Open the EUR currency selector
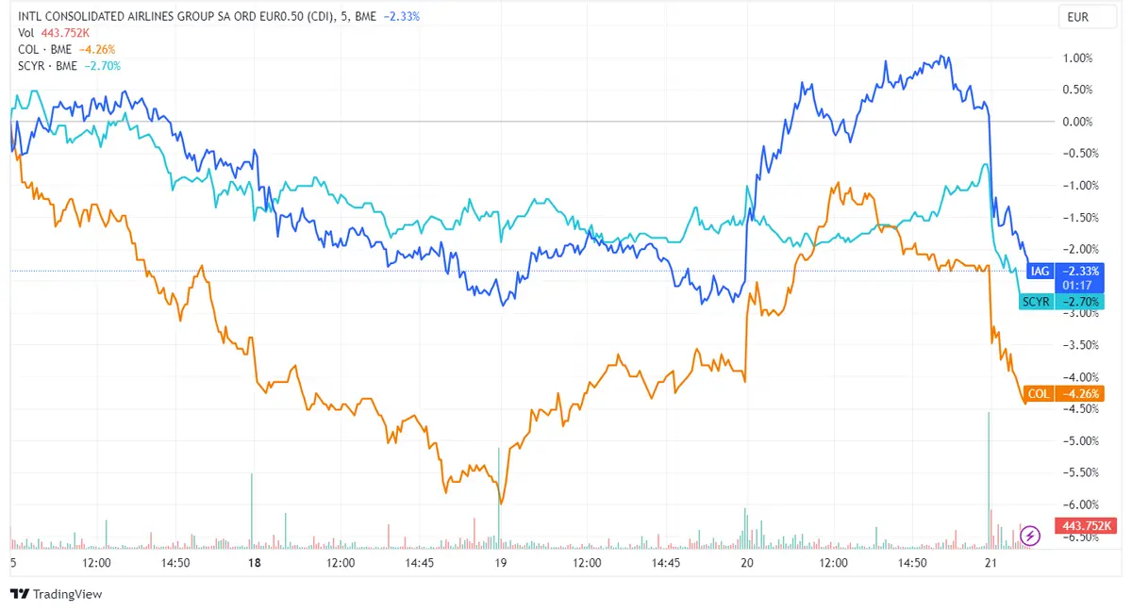 pyautogui.click(x=1088, y=16)
